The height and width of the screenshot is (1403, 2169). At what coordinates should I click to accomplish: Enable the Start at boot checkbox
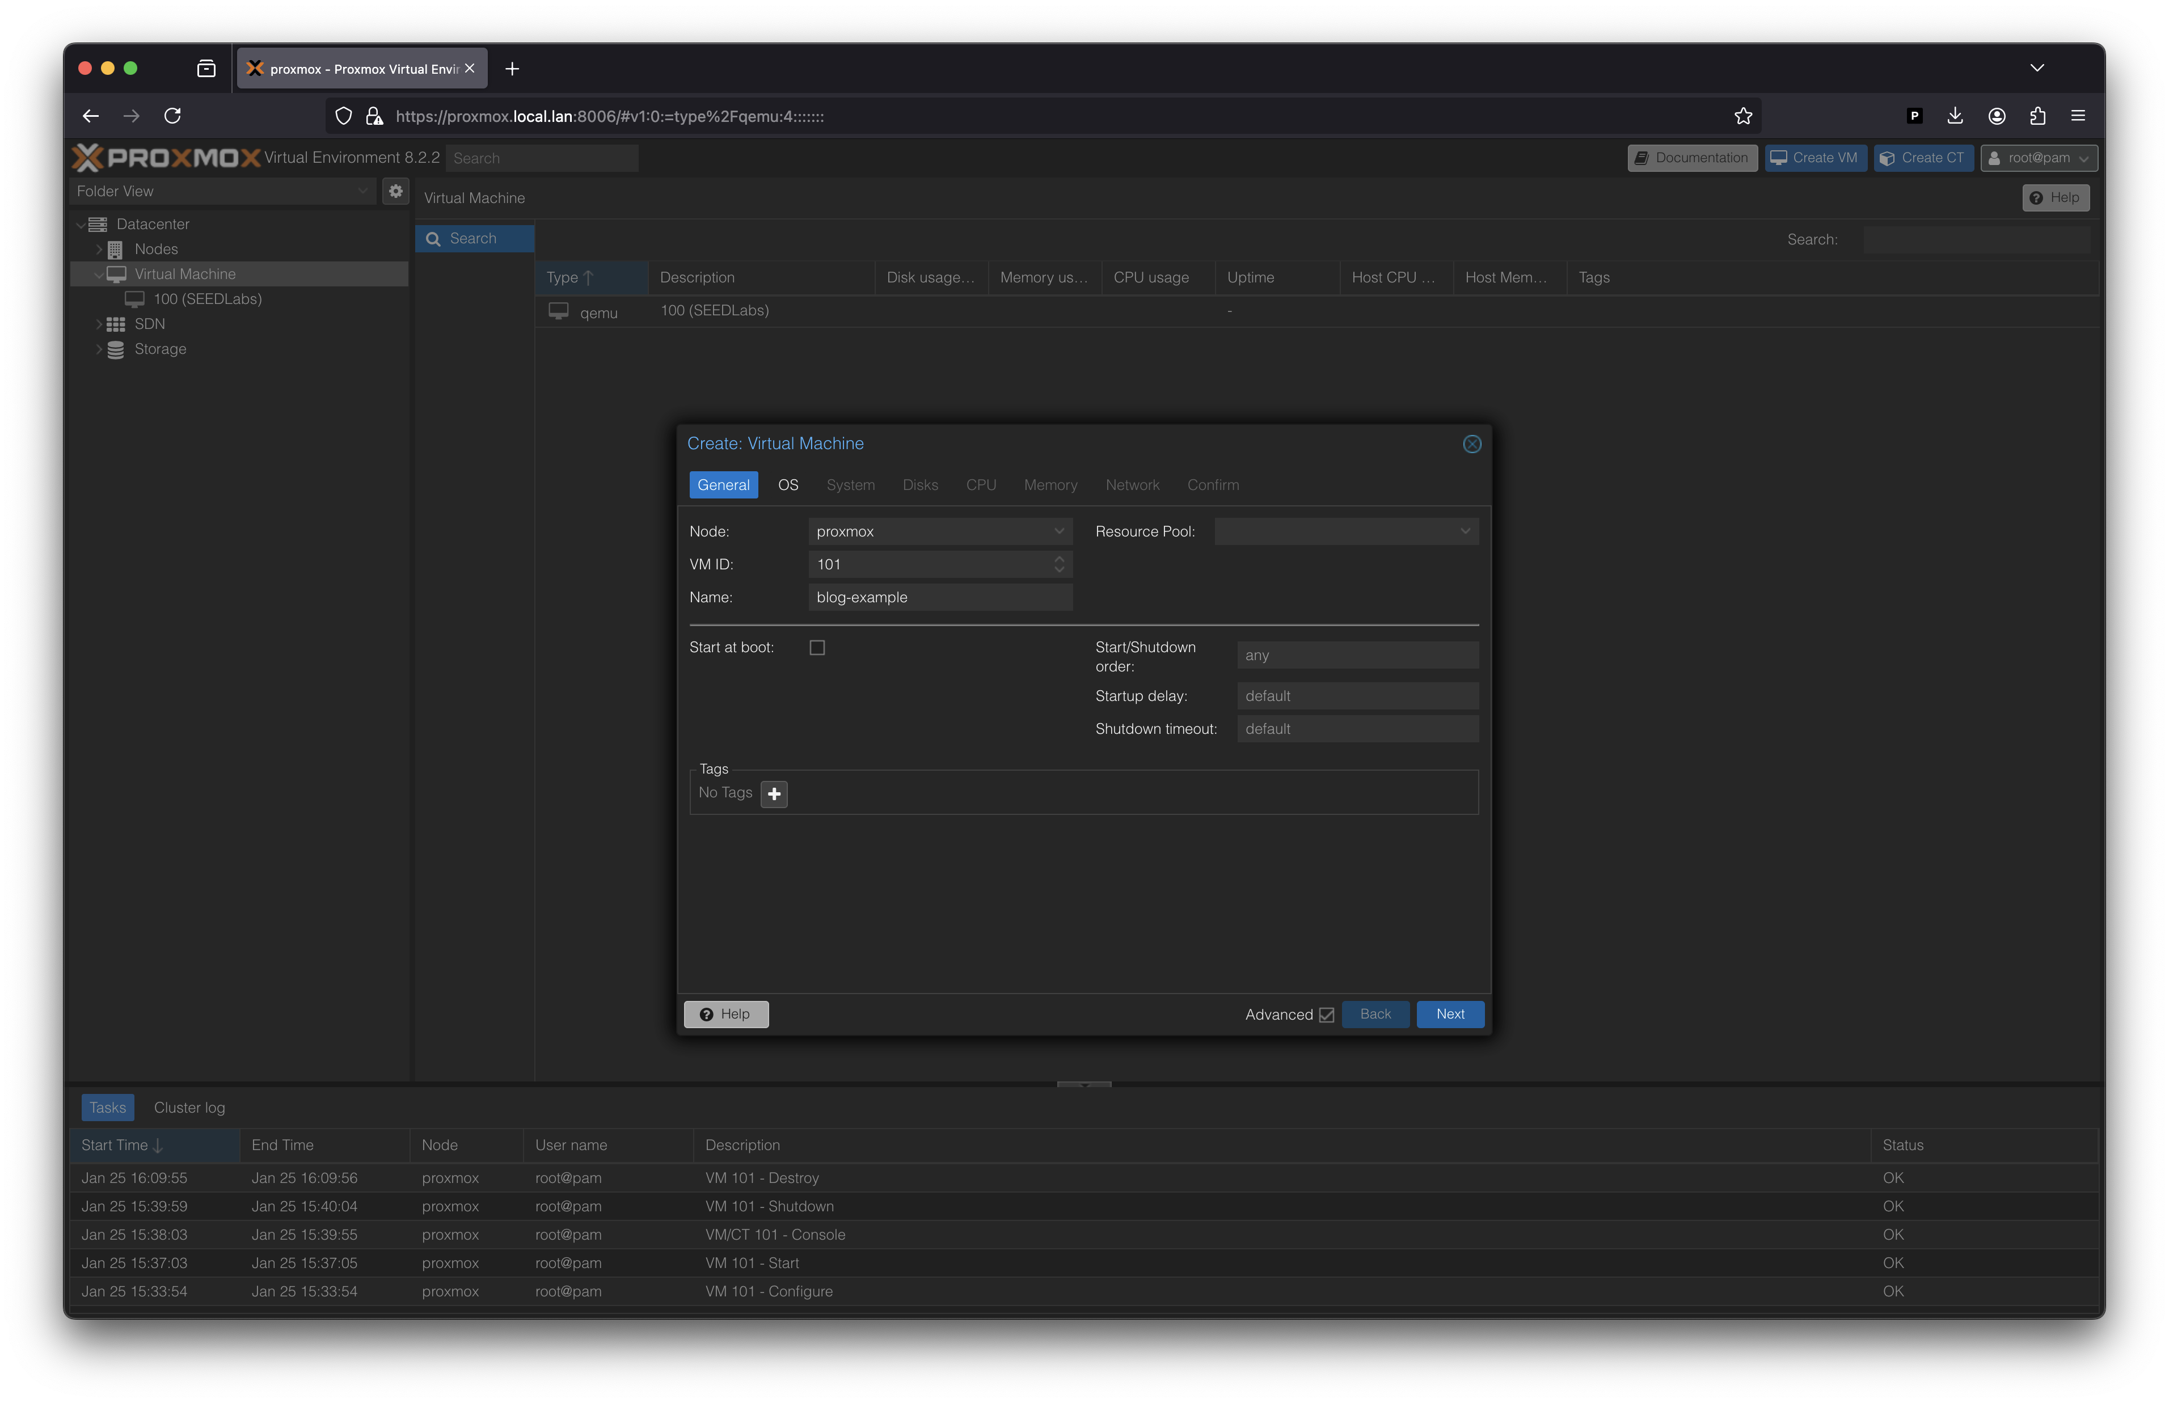click(x=817, y=648)
